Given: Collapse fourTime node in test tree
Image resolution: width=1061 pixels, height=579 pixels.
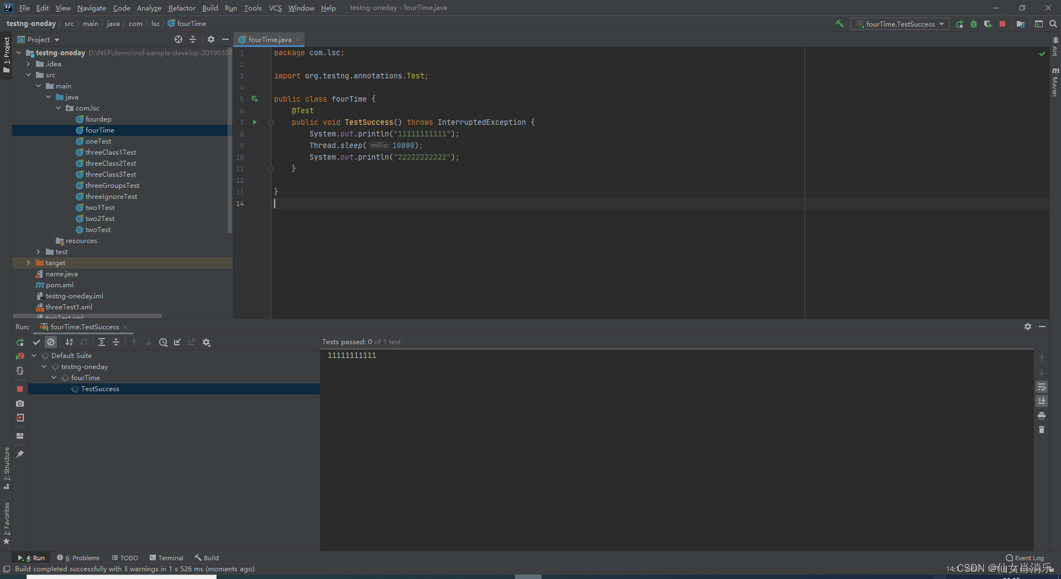Looking at the screenshot, I should tap(54, 378).
